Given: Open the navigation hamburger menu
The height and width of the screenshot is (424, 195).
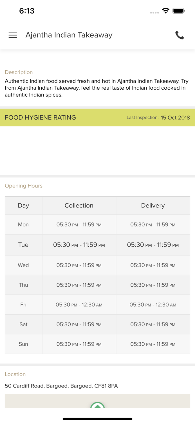Looking at the screenshot, I should coord(13,35).
